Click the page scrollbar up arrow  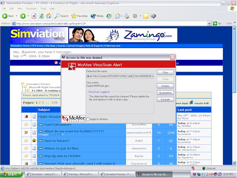[234, 28]
